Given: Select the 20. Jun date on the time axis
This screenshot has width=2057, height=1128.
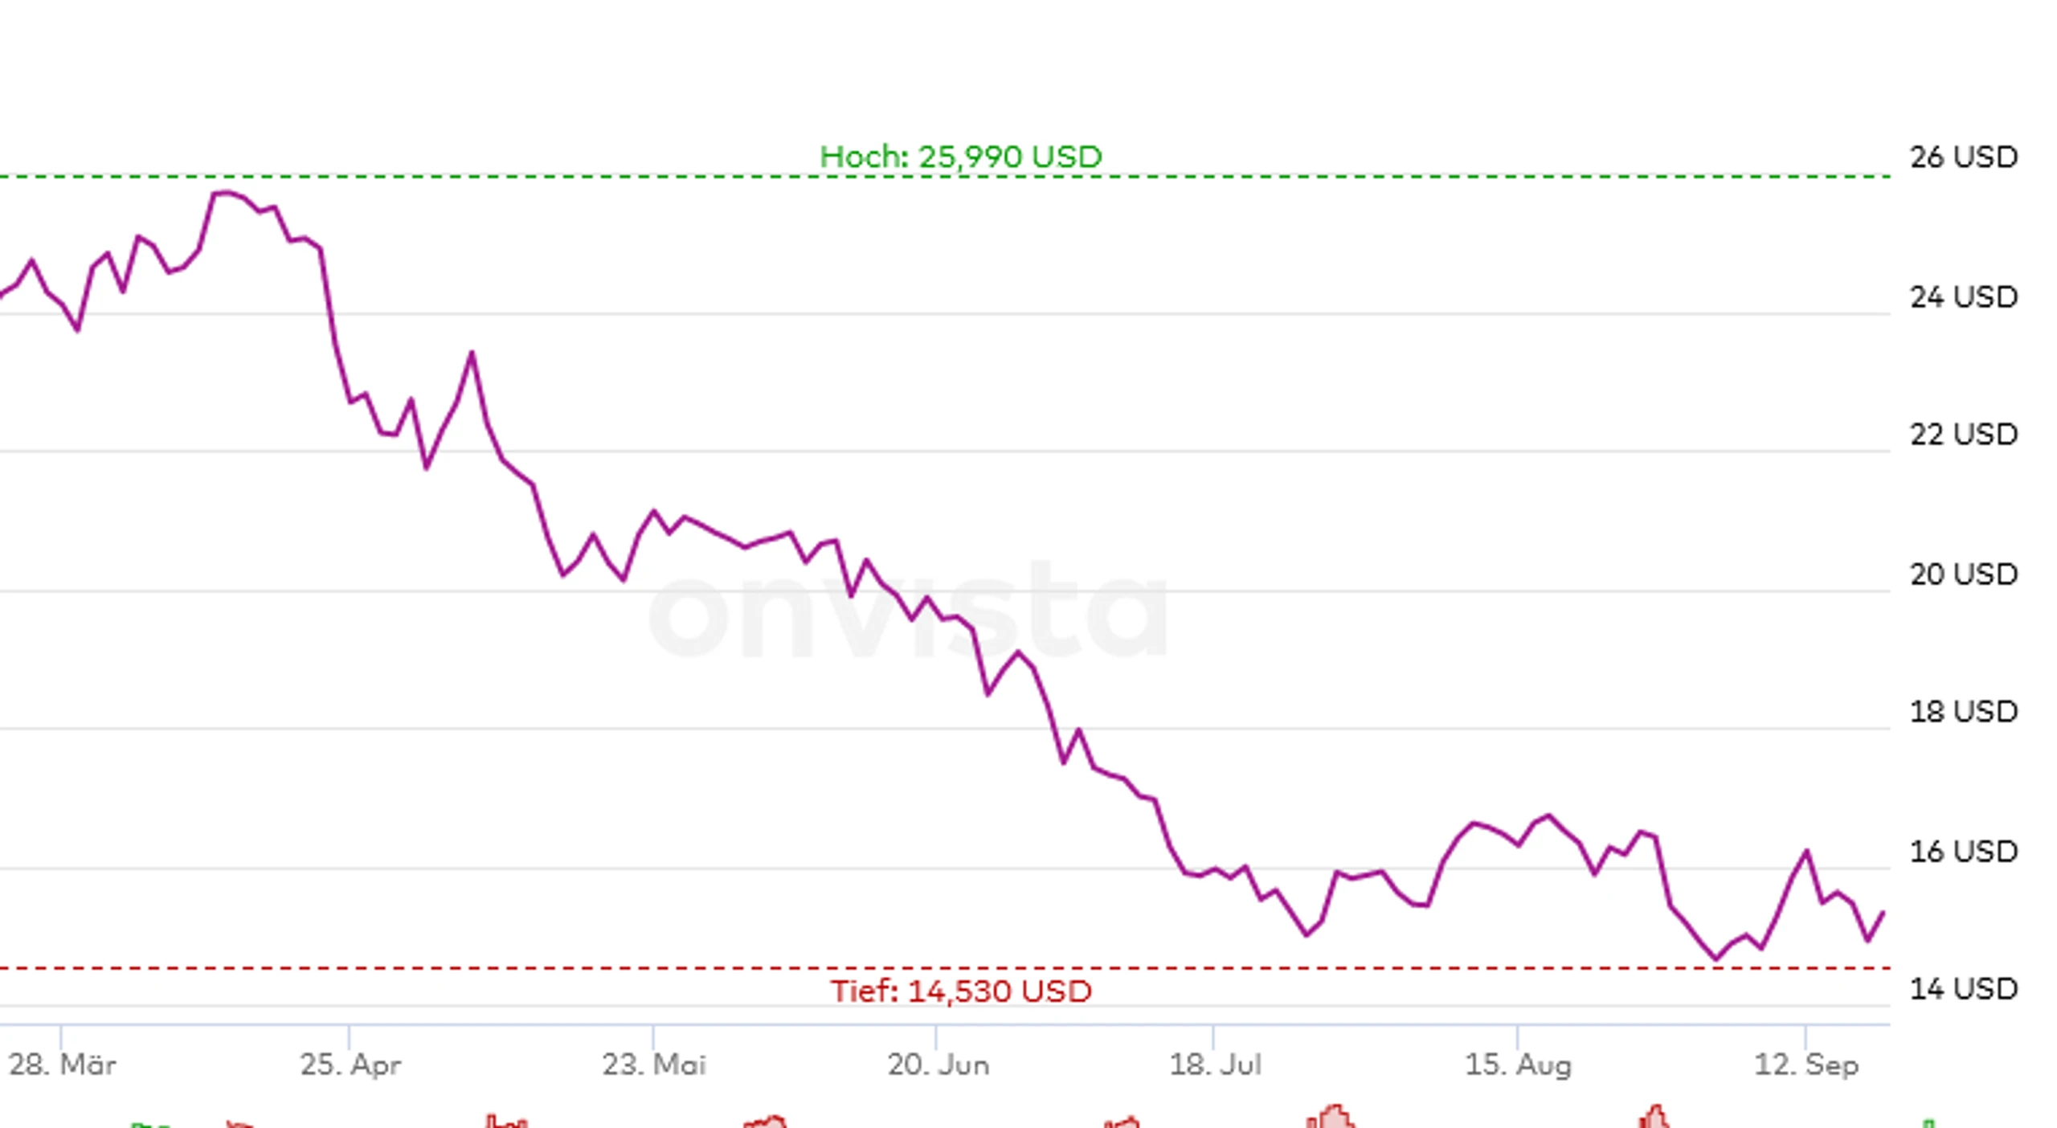Looking at the screenshot, I should click(938, 1065).
